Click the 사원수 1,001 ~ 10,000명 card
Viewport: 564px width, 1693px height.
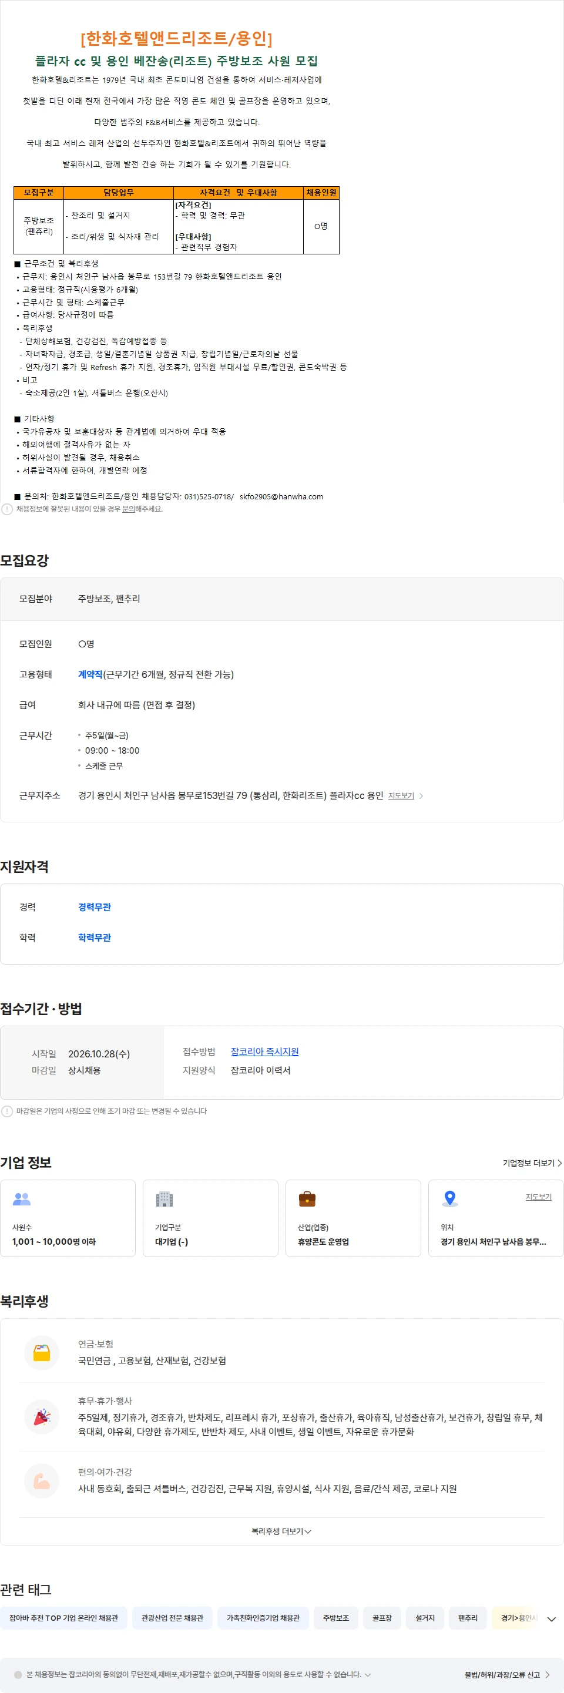click(x=68, y=1218)
